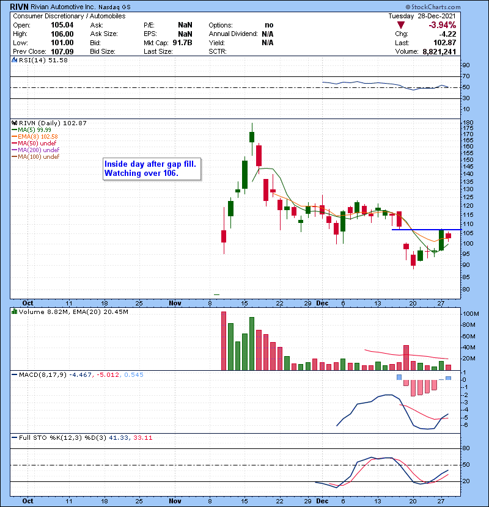The image size is (489, 507).
Task: Click the 'Oct' label on bottom axis
Action: 28,501
